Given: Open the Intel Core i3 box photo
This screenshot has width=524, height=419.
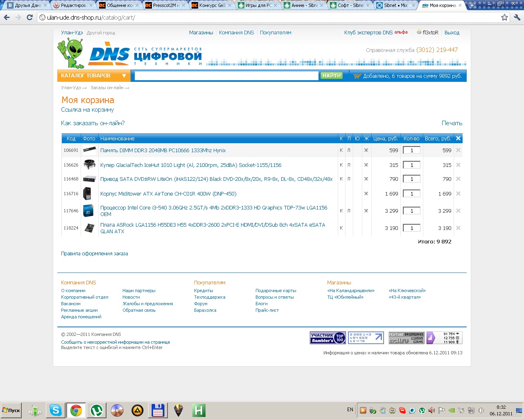Looking at the screenshot, I should (88, 211).
